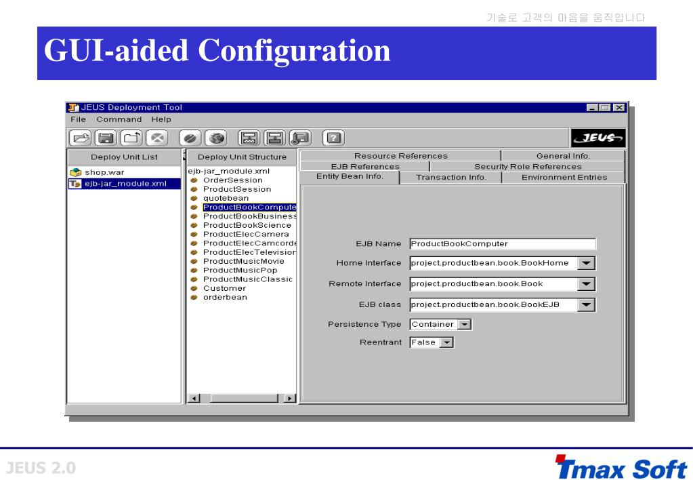Switch to the EJB References tab
Viewport: 693px width, 480px height.
(x=365, y=166)
